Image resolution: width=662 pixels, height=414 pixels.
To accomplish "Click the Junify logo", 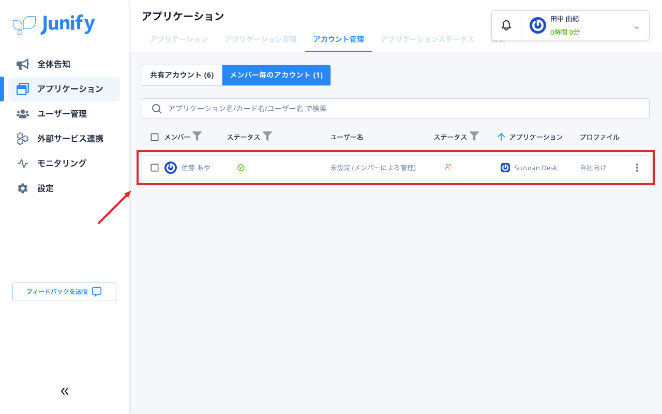I will [x=54, y=24].
